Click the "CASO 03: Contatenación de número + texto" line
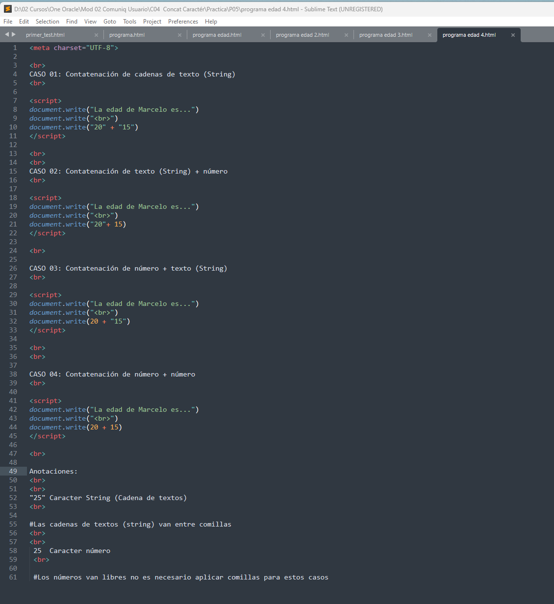This screenshot has width=554, height=604. pos(128,269)
